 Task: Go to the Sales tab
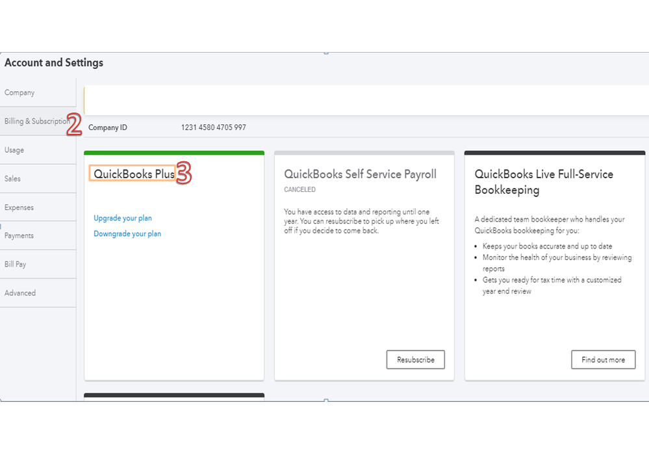[13, 179]
